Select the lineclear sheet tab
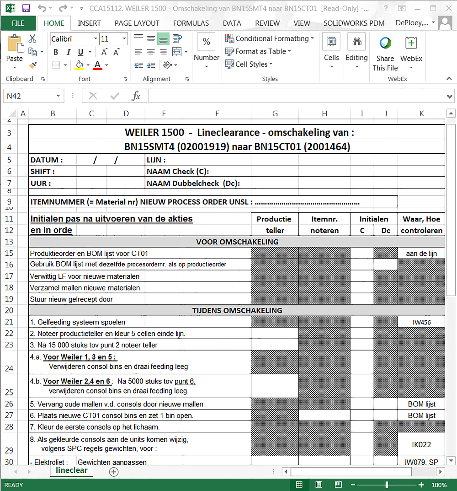 (x=72, y=471)
